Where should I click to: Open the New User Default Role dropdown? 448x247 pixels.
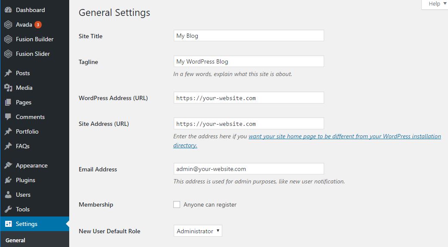tap(198, 231)
